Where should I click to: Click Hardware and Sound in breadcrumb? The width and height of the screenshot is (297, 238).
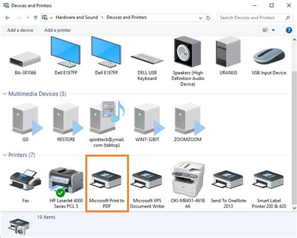76,17
